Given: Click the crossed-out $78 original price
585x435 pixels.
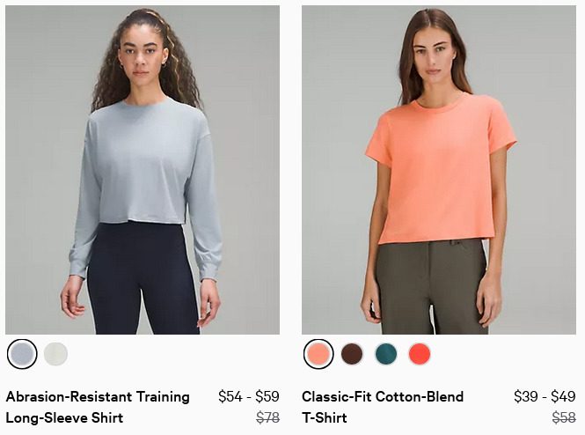Looking at the screenshot, I should coord(268,417).
